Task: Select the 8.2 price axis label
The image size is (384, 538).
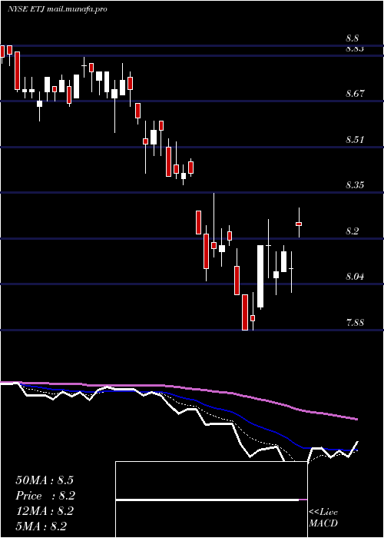Action: (352, 231)
